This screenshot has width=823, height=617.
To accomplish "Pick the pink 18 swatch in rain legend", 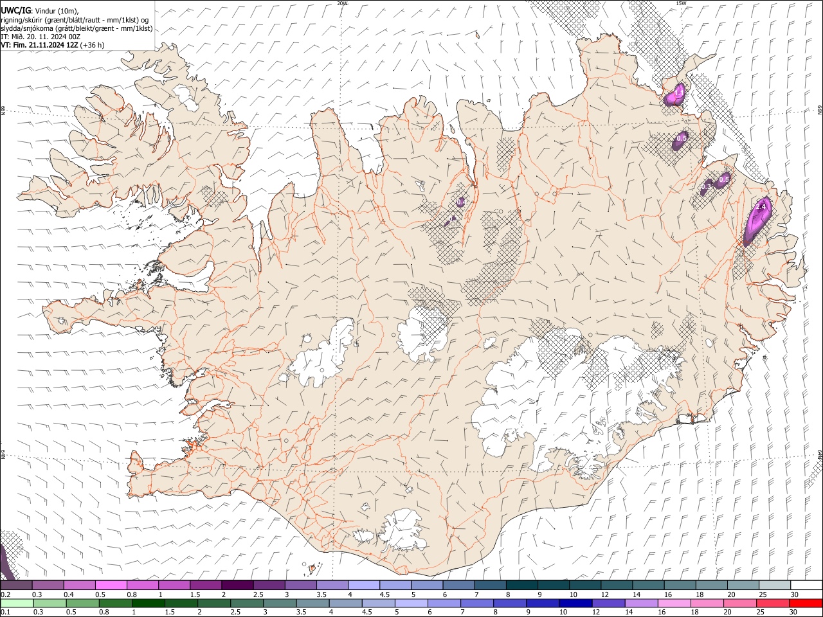I will click(707, 603).
